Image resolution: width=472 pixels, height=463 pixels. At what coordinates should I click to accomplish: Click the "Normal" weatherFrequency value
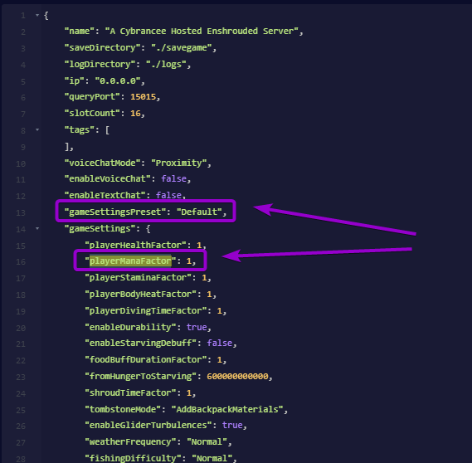pos(207,442)
